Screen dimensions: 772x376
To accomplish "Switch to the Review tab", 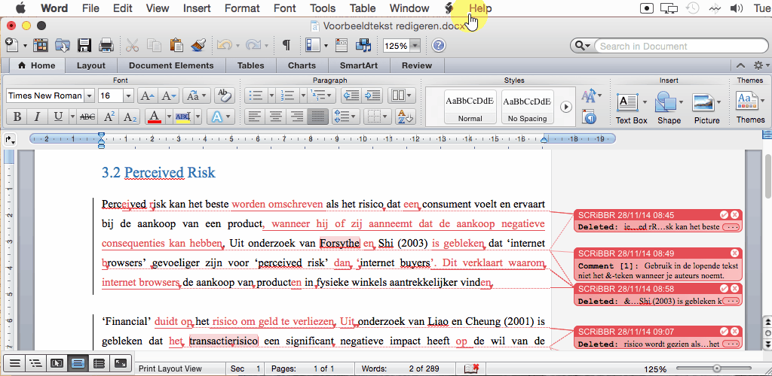I will pyautogui.click(x=416, y=65).
